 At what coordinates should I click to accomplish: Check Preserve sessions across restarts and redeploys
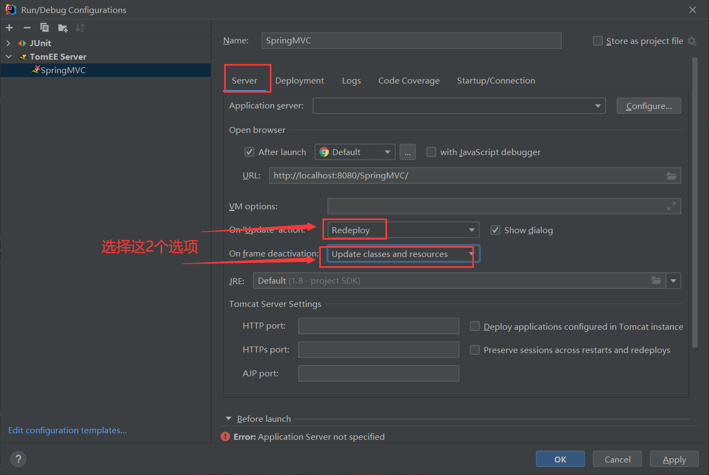tap(474, 350)
